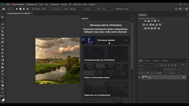Viewport: 189px width, 106px height.
Task: Go to the Home screen icon
Action: 4,9
